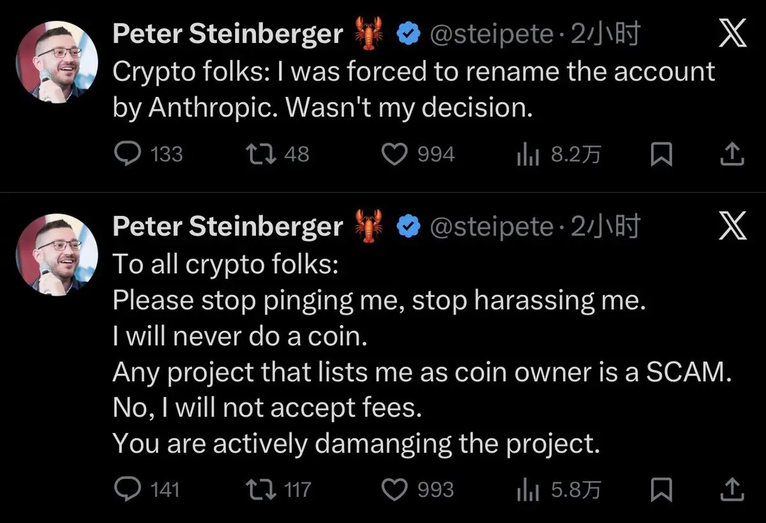Share the first tweet about Anthropic
Image resolution: width=766 pixels, height=523 pixels.
click(x=732, y=154)
